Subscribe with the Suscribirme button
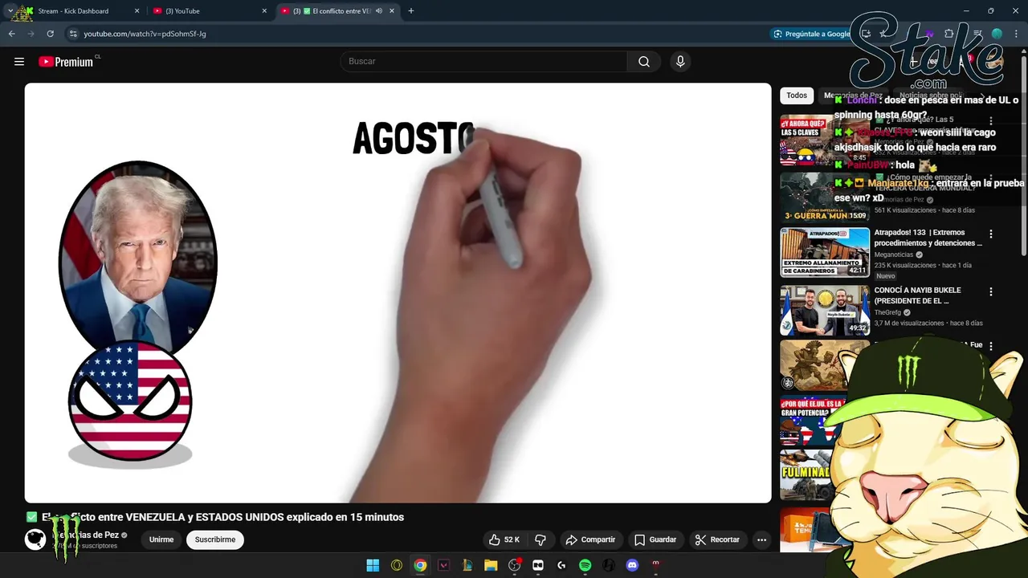This screenshot has width=1028, height=578. [x=215, y=539]
